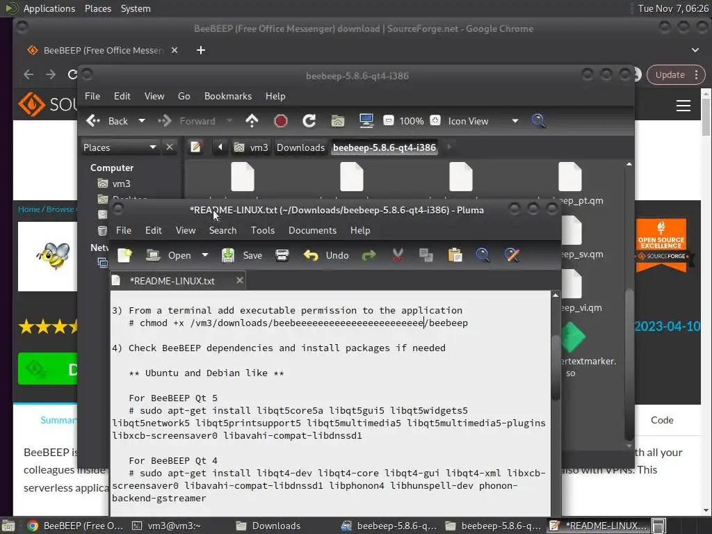712x534 pixels.
Task: Cut selection with the scissors icon
Action: point(398,255)
